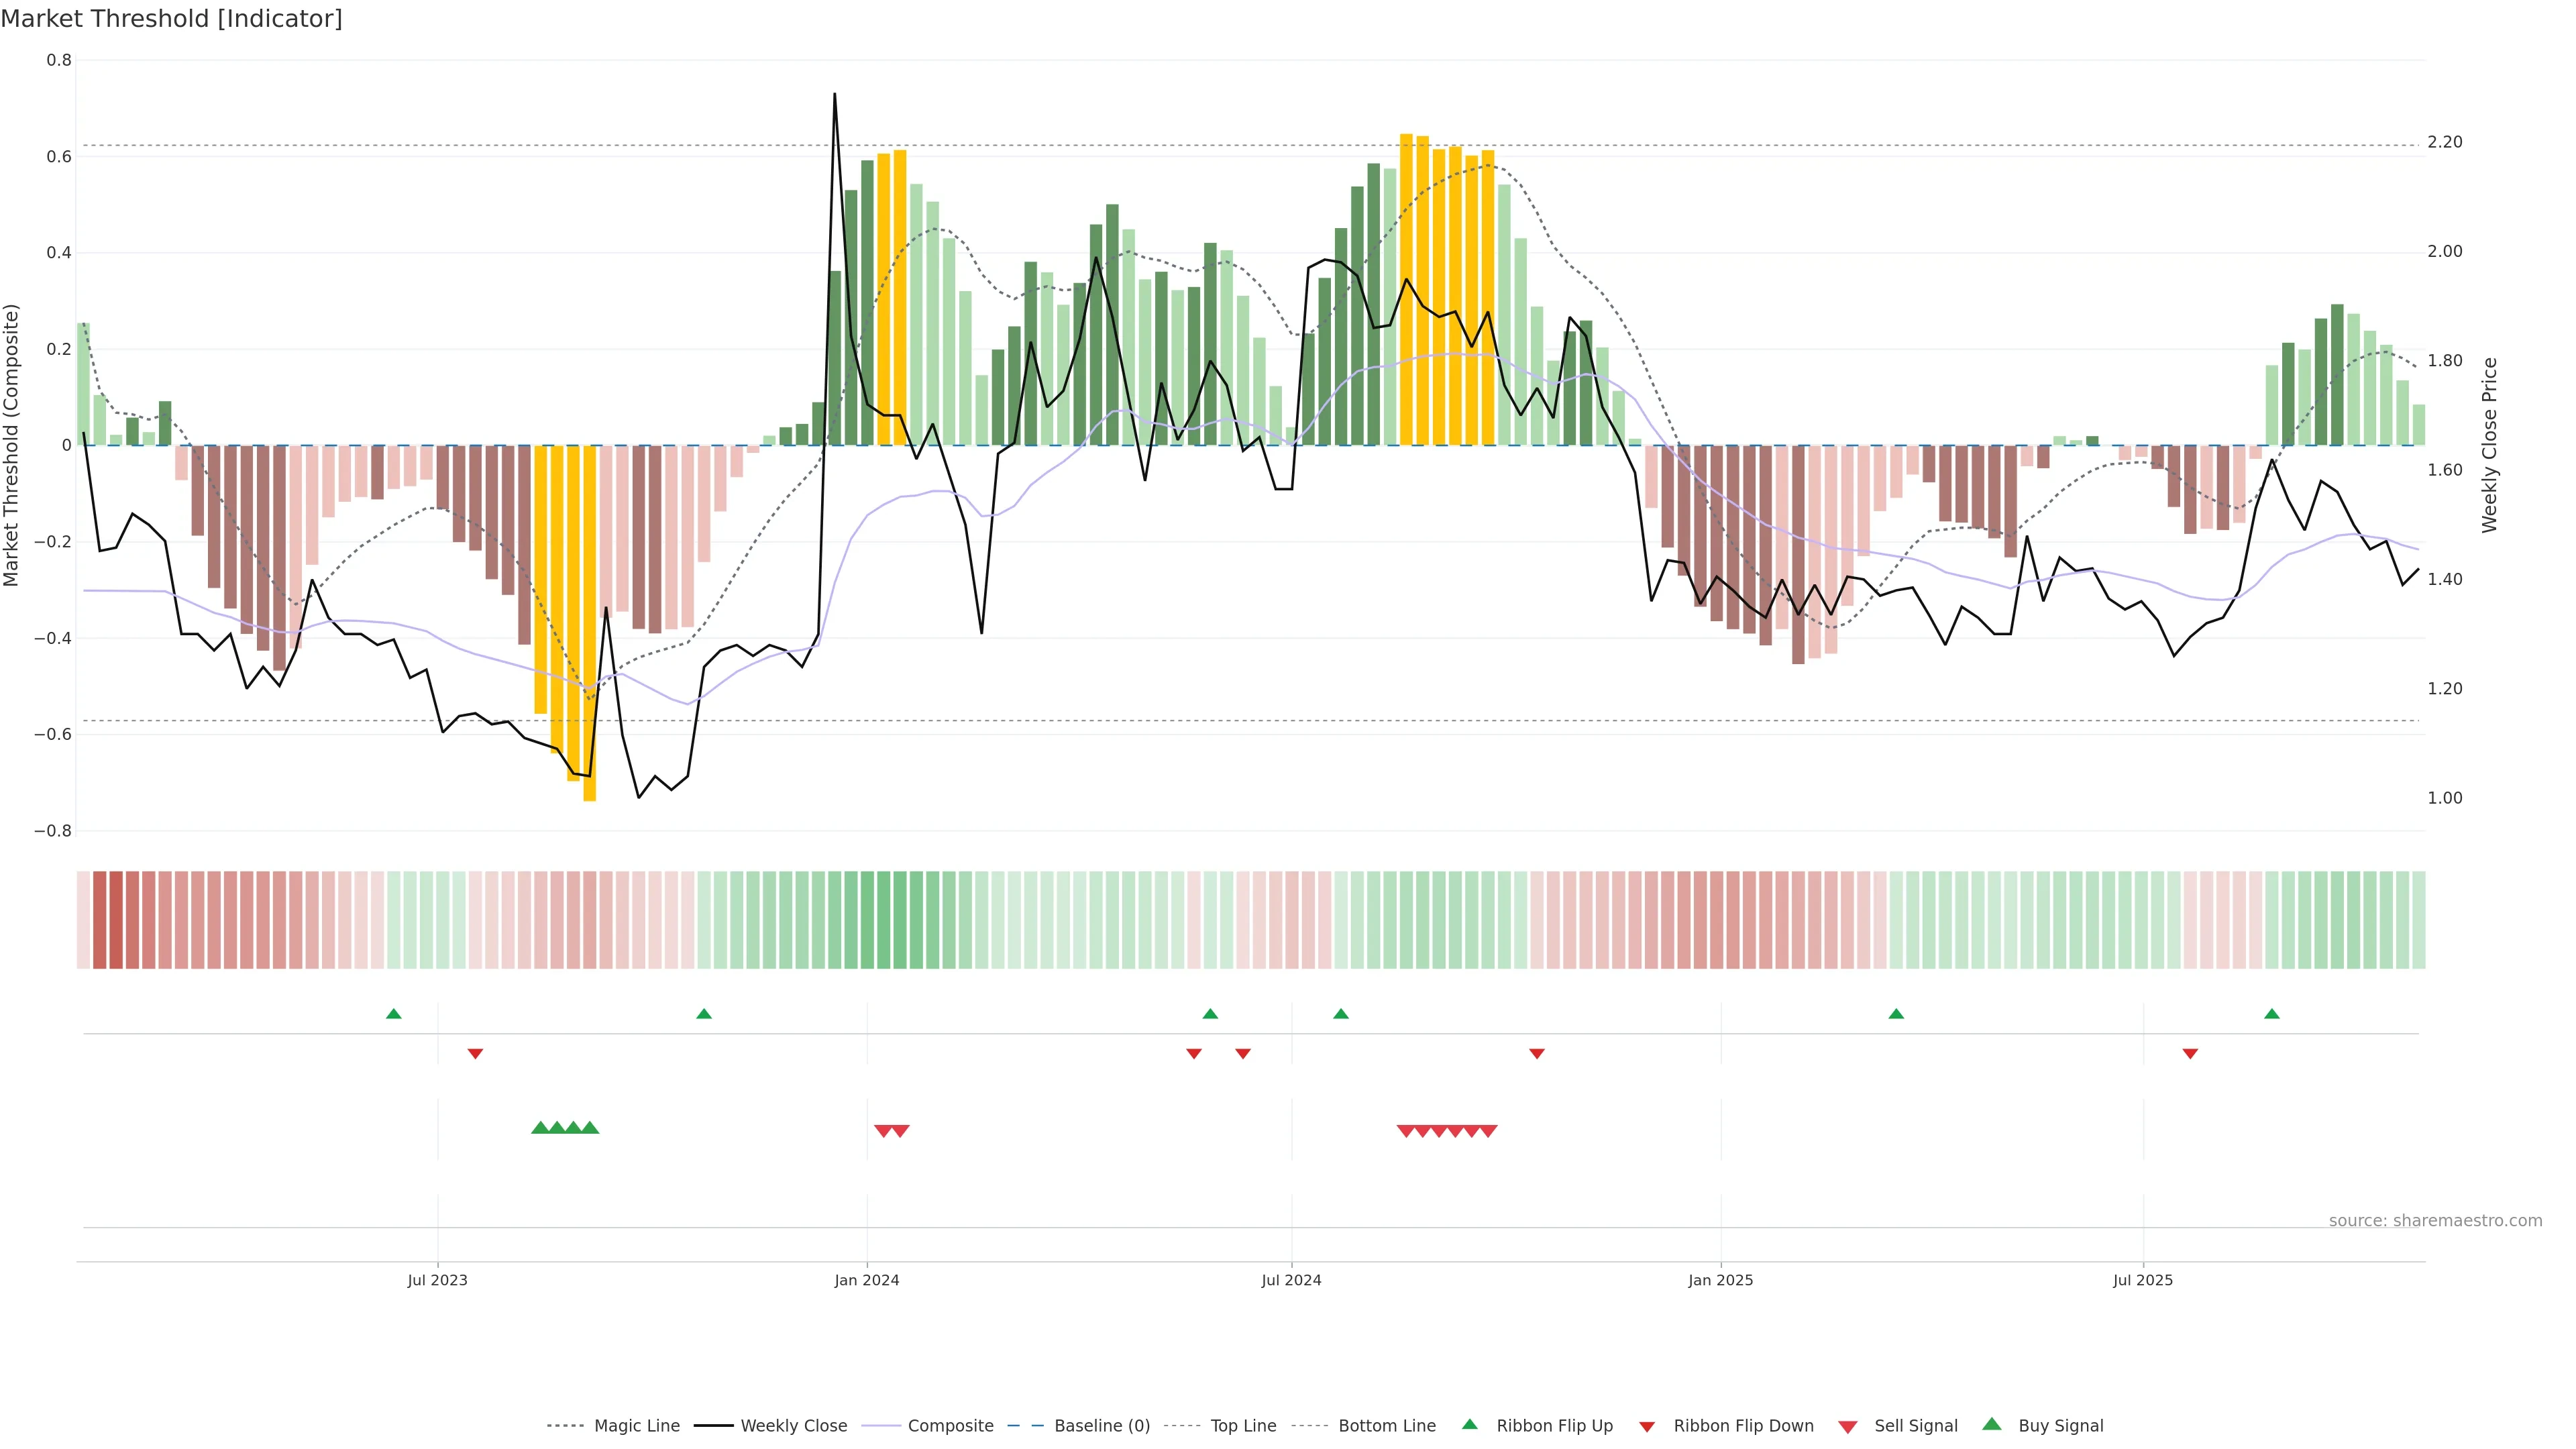Screen dimensions: 2576x1449
Task: Click the Ribbon Flip Down legend icon
Action: 1647,1426
